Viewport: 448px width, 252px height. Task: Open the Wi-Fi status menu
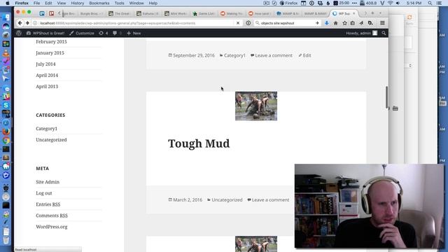(x=391, y=3)
